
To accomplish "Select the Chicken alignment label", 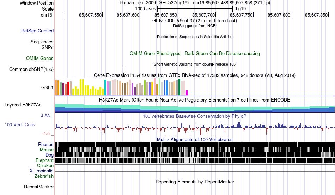I will pos(45,165).
